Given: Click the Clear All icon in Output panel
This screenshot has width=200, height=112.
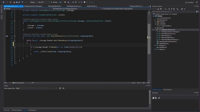Looking at the screenshot, I should click(60, 88).
